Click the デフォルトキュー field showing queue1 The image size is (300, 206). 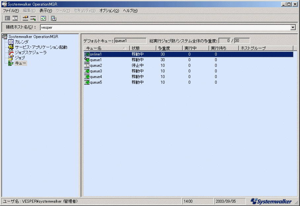(130, 41)
